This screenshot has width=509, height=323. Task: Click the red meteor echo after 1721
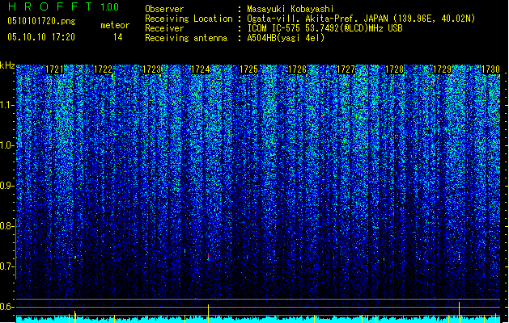coord(75,258)
